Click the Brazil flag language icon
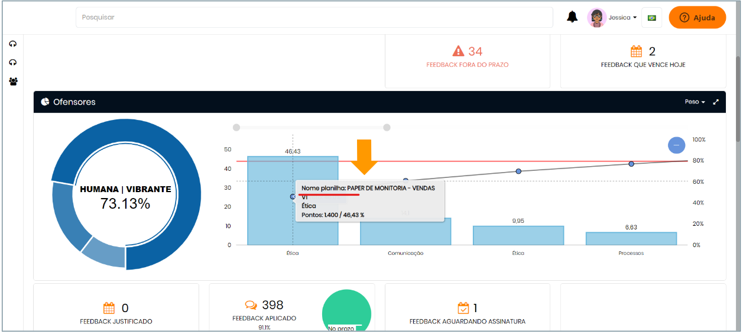 (652, 18)
